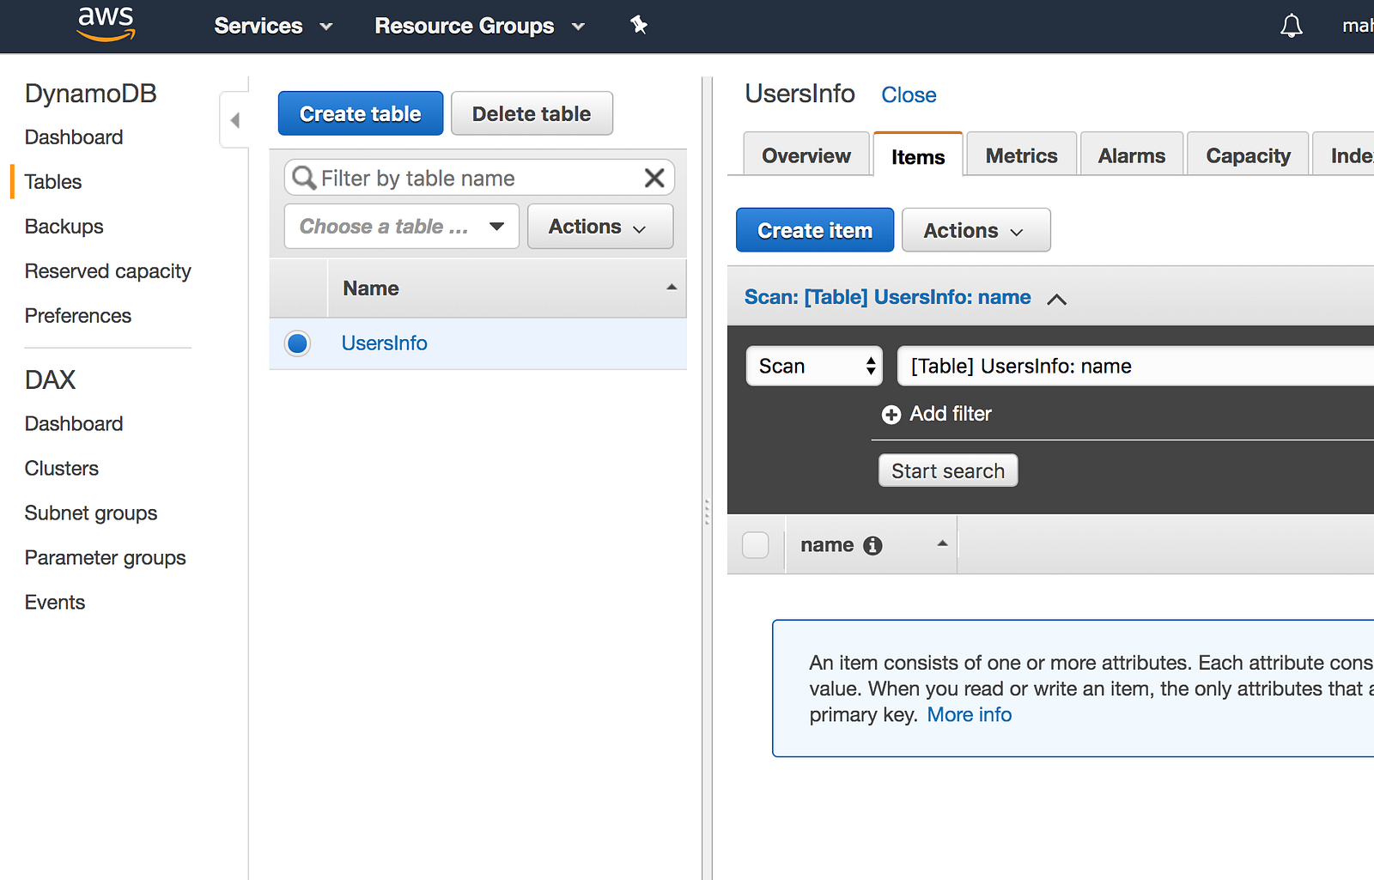Collapse the DynamoDB side navigation arrow
The width and height of the screenshot is (1374, 880).
click(x=234, y=120)
